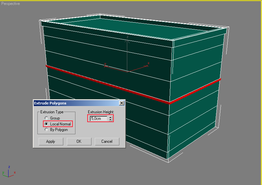Click the X axis of transform gizmo

tap(138, 68)
